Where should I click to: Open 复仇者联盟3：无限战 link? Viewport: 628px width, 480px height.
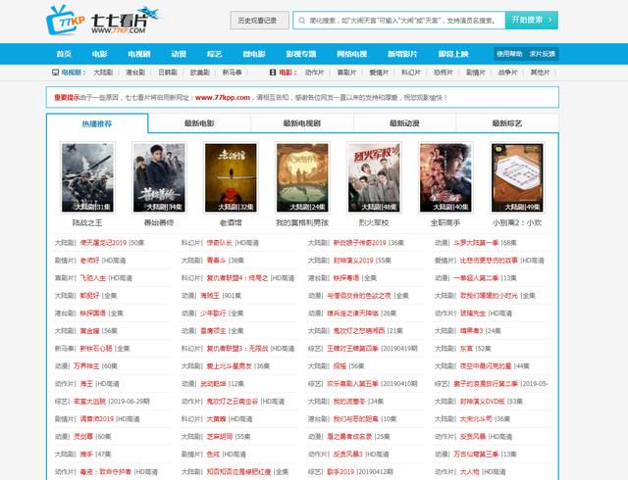point(237,349)
